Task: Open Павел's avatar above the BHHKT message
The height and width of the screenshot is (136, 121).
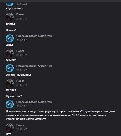Action: (x=10, y=17)
